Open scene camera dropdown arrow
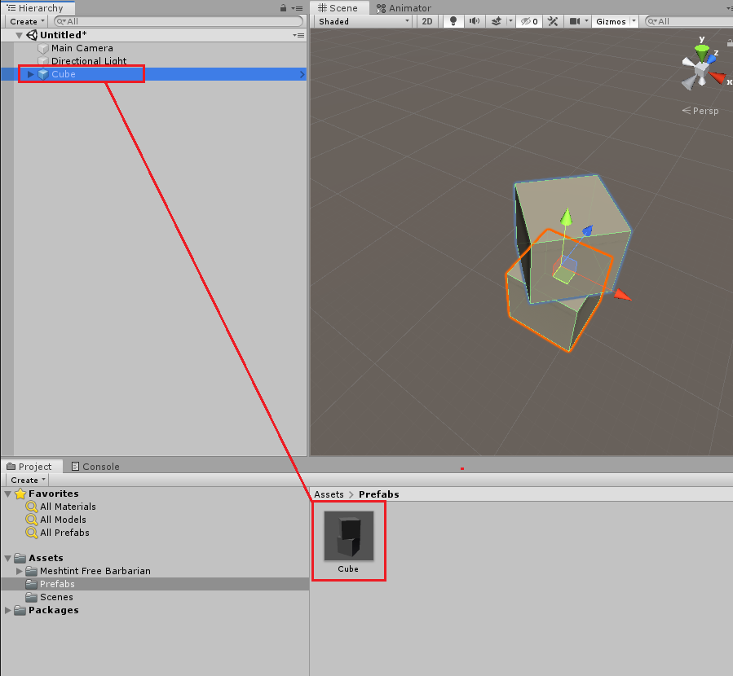733x676 pixels. click(587, 21)
